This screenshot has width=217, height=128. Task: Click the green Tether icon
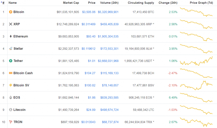(x=11, y=61)
